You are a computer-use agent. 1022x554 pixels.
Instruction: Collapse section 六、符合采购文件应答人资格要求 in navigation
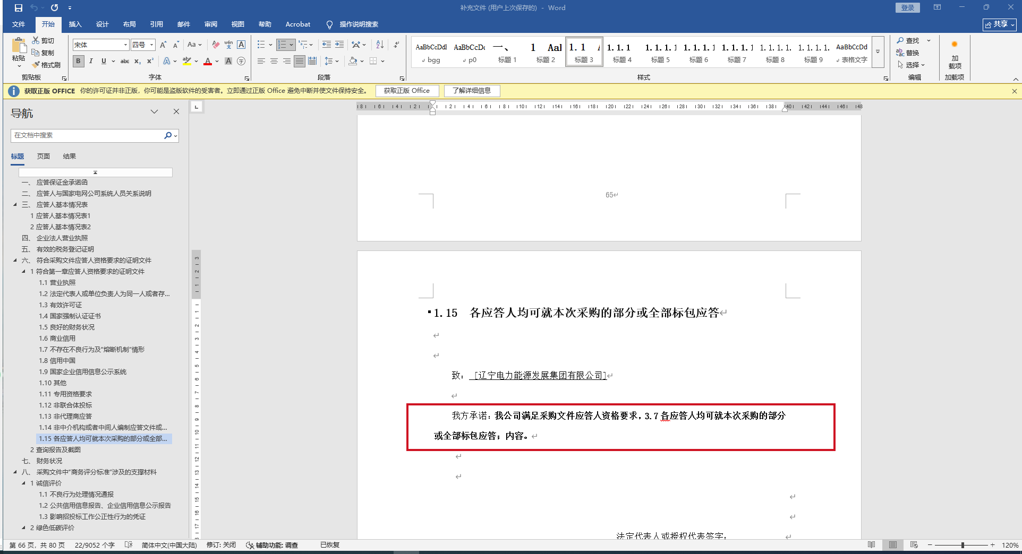pyautogui.click(x=15, y=260)
